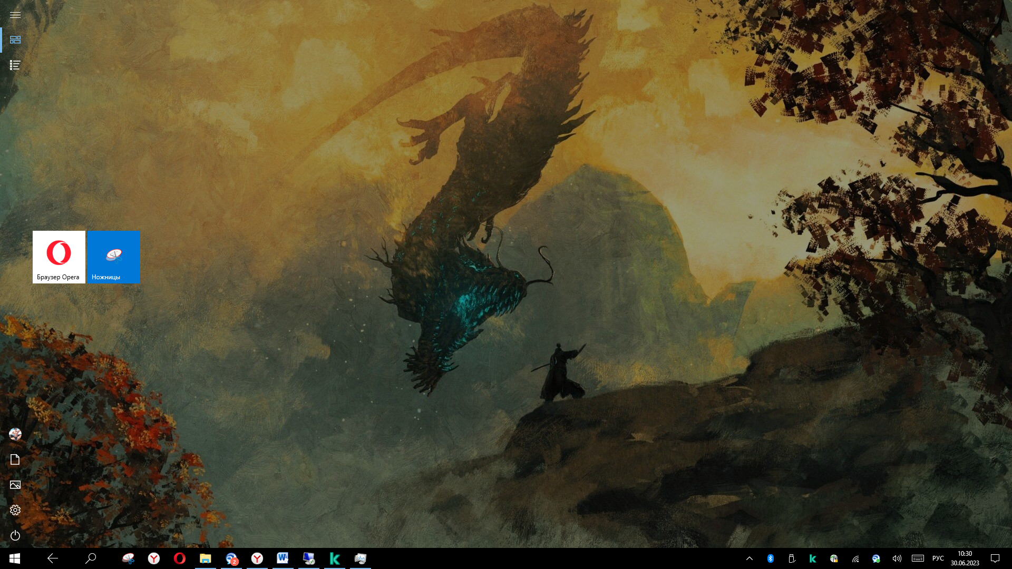Image resolution: width=1012 pixels, height=569 pixels.
Task: Open the Power options button
Action: (15, 535)
